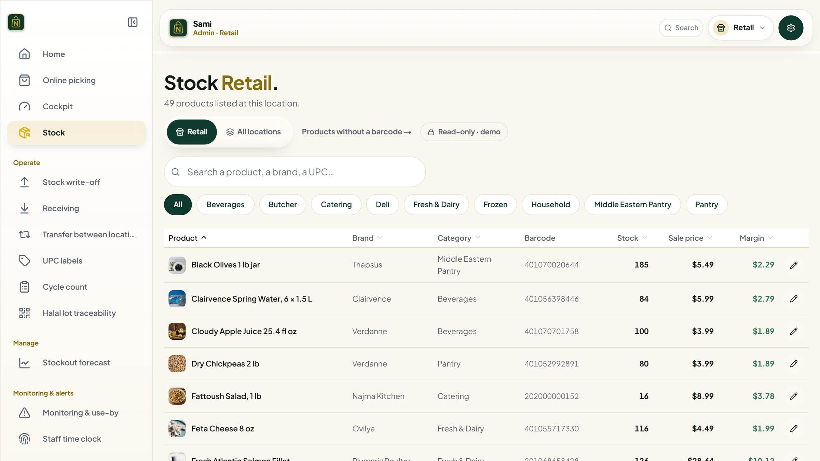The width and height of the screenshot is (820, 461).
Task: Sort by Sale price column
Action: point(690,238)
